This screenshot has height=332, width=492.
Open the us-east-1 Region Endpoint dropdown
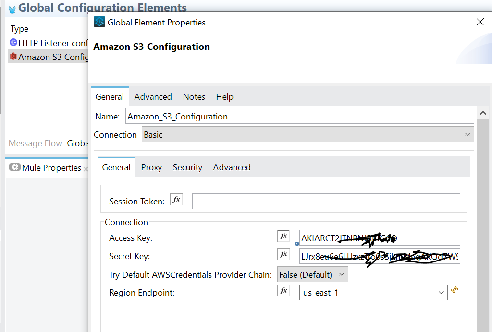441,292
